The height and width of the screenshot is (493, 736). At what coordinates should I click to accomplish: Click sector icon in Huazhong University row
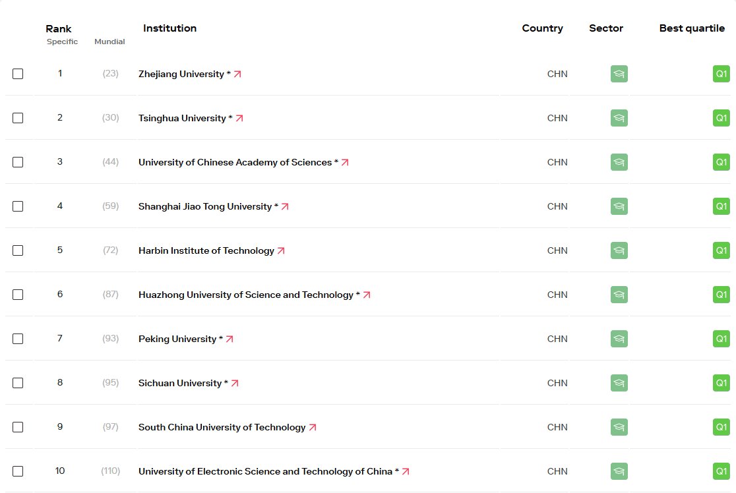(619, 294)
